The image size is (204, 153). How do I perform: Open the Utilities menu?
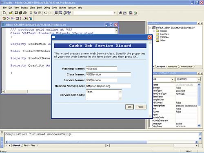click(62, 8)
